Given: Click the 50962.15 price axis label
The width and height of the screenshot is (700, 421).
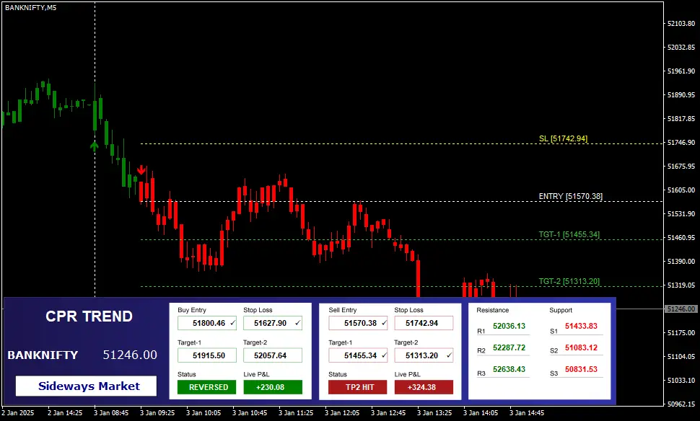Looking at the screenshot, I should [x=681, y=404].
